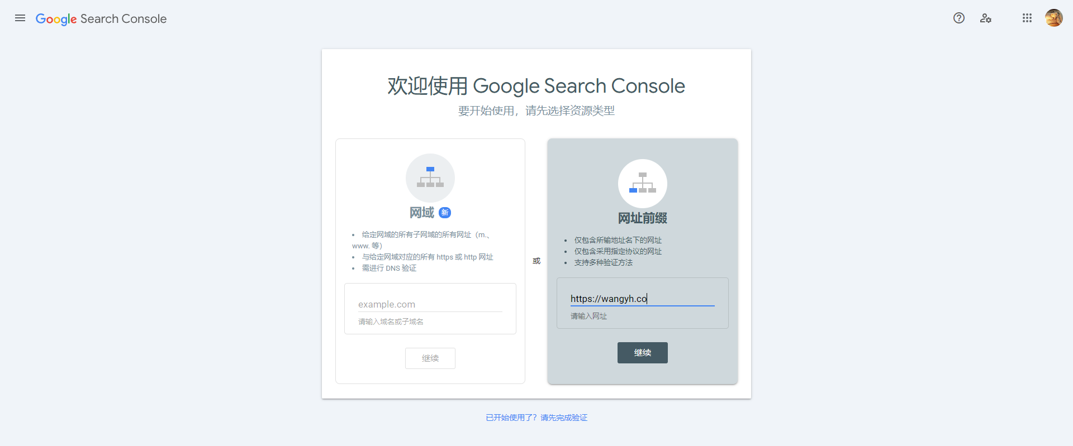The height and width of the screenshot is (446, 1073).
Task: Click the 网址前缀 URL prefix sitemap icon
Action: (x=643, y=184)
